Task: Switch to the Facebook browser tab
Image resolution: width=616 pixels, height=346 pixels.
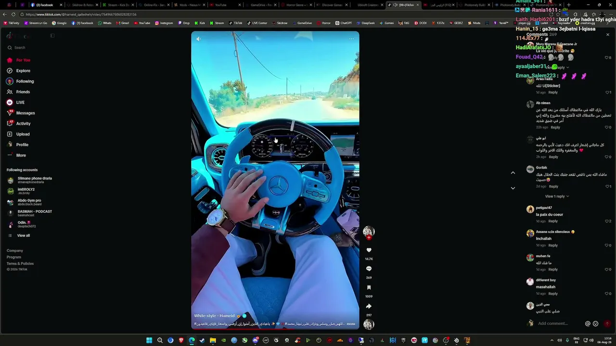Action: click(x=46, y=5)
